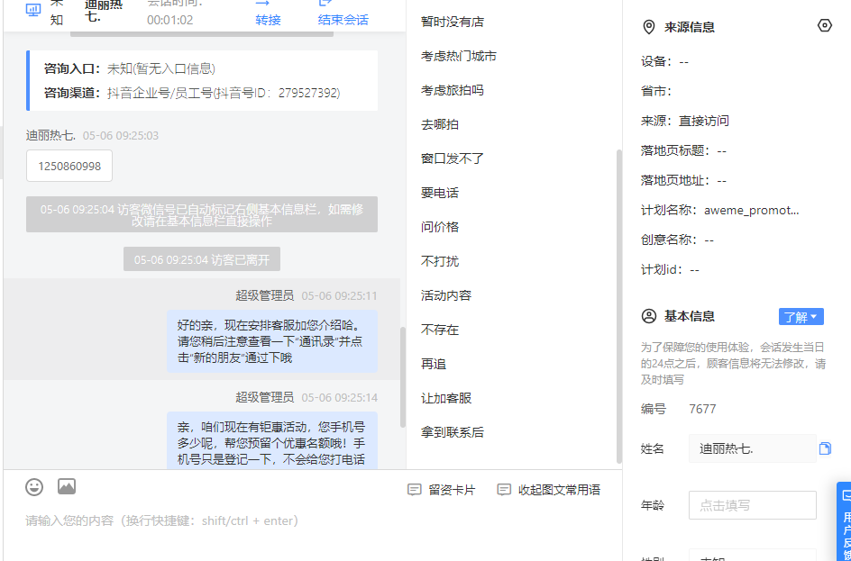Click the visitor message 1250860998
Image resolution: width=851 pixels, height=561 pixels.
[69, 166]
